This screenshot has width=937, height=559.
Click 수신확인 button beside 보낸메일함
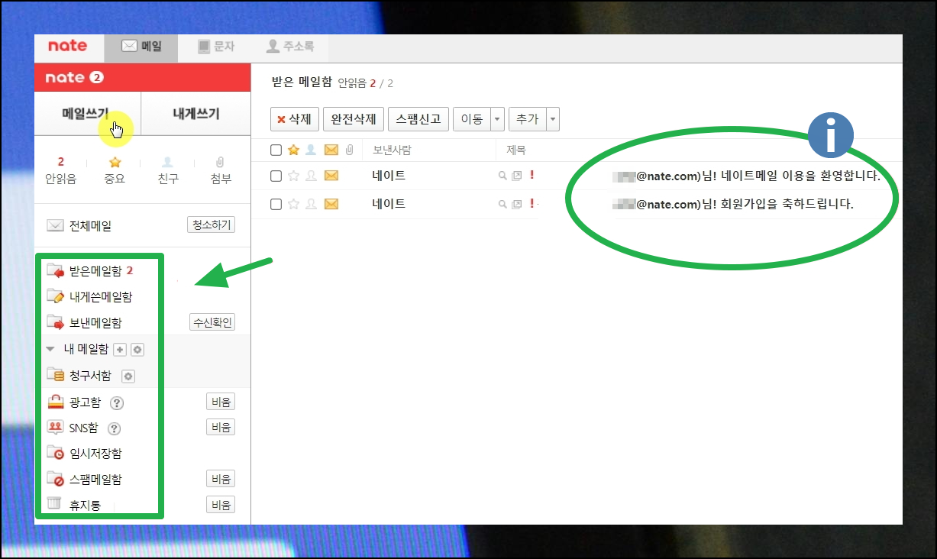212,322
